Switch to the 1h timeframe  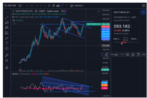(37, 6)
